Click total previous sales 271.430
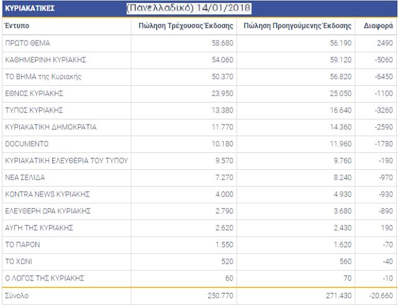Viewport: 398px width, 306px height. coord(338,295)
